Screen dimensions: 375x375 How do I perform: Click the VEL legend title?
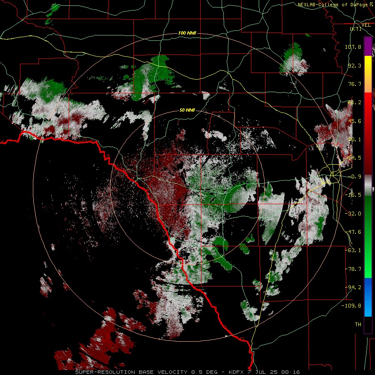click(x=366, y=25)
